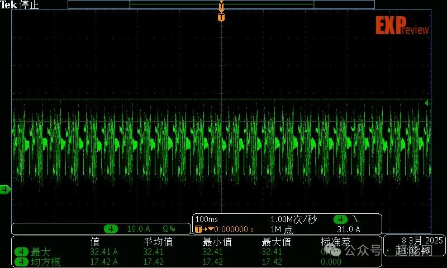Click the 停止 acquisition status indicator
Image resolution: width=447 pixels, height=268 pixels.
(x=29, y=5)
